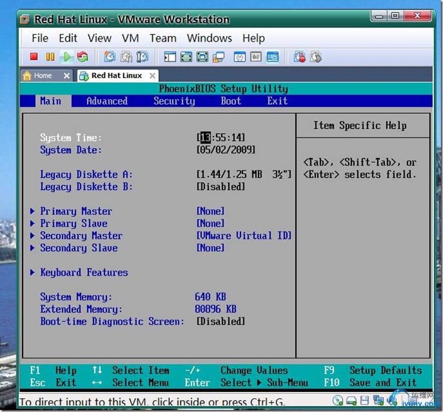
Task: Toggle the sidebar view icon
Action: pyautogui.click(x=170, y=57)
